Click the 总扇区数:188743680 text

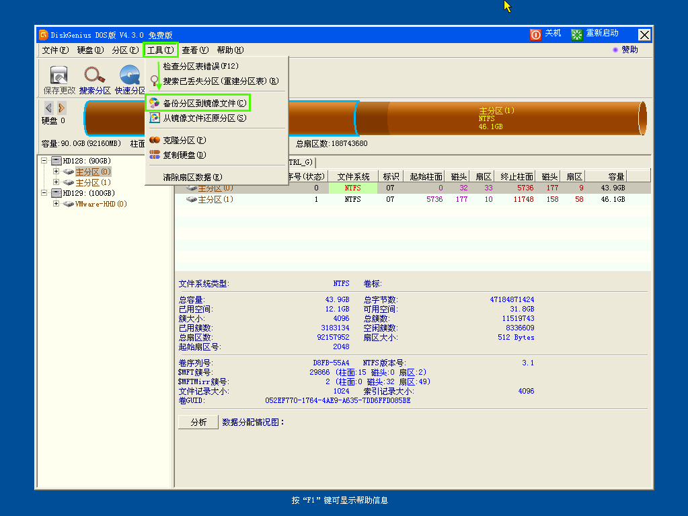coord(332,143)
